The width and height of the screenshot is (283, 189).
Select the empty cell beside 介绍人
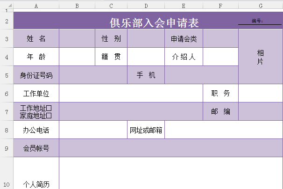click(x=220, y=57)
